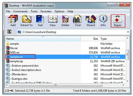Open the Options menu
The width and height of the screenshot is (133, 96).
(x=60, y=11)
